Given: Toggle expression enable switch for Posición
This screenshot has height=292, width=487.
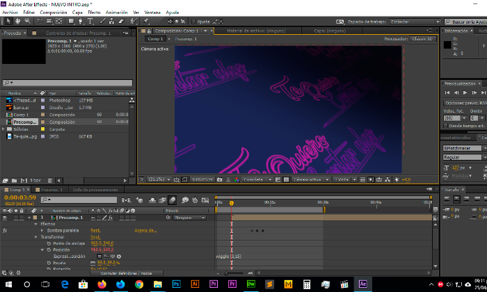Looking at the screenshot, I should coord(99,257).
